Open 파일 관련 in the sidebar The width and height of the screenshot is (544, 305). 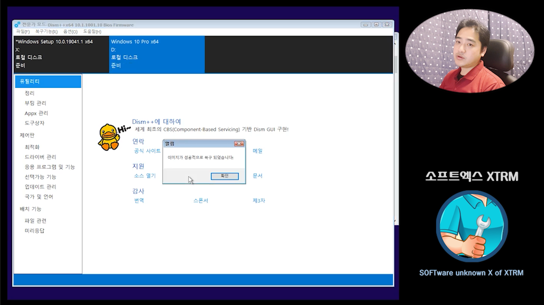click(35, 221)
